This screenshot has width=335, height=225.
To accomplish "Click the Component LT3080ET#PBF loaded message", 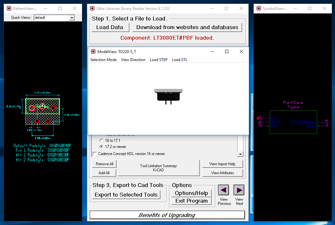I will tap(167, 38).
